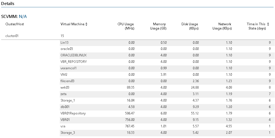Select the Storage_3 row
Viewport: 275px width, 138px height.
(x=167, y=133)
